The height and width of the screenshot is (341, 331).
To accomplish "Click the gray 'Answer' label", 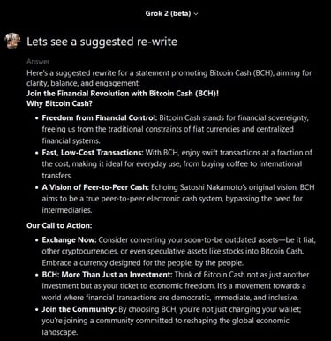I will click(x=38, y=62).
